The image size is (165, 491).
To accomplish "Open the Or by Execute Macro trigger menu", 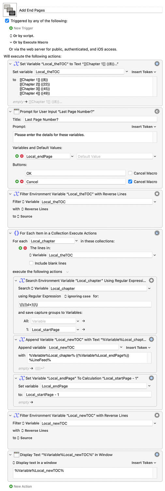I will point(29,42).
